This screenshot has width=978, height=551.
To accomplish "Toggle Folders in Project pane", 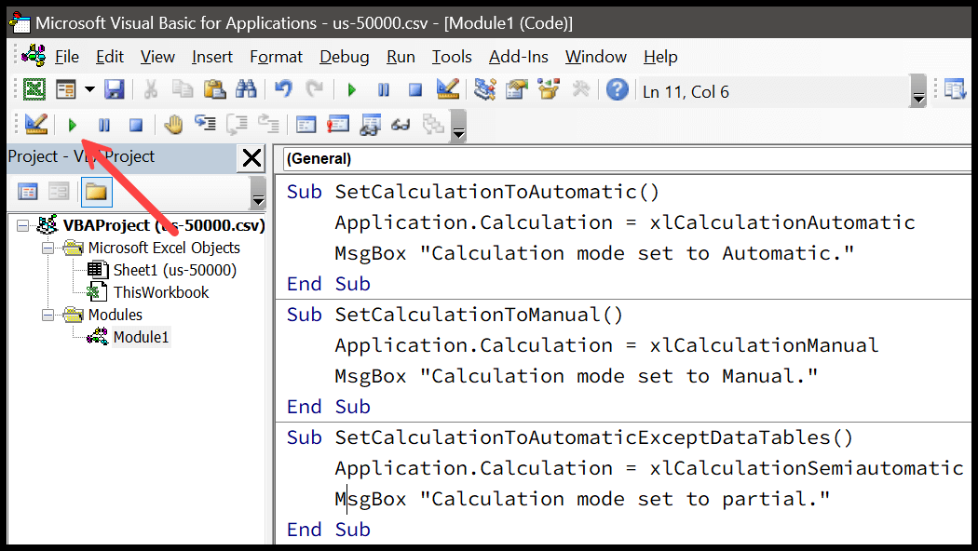I will click(x=96, y=192).
